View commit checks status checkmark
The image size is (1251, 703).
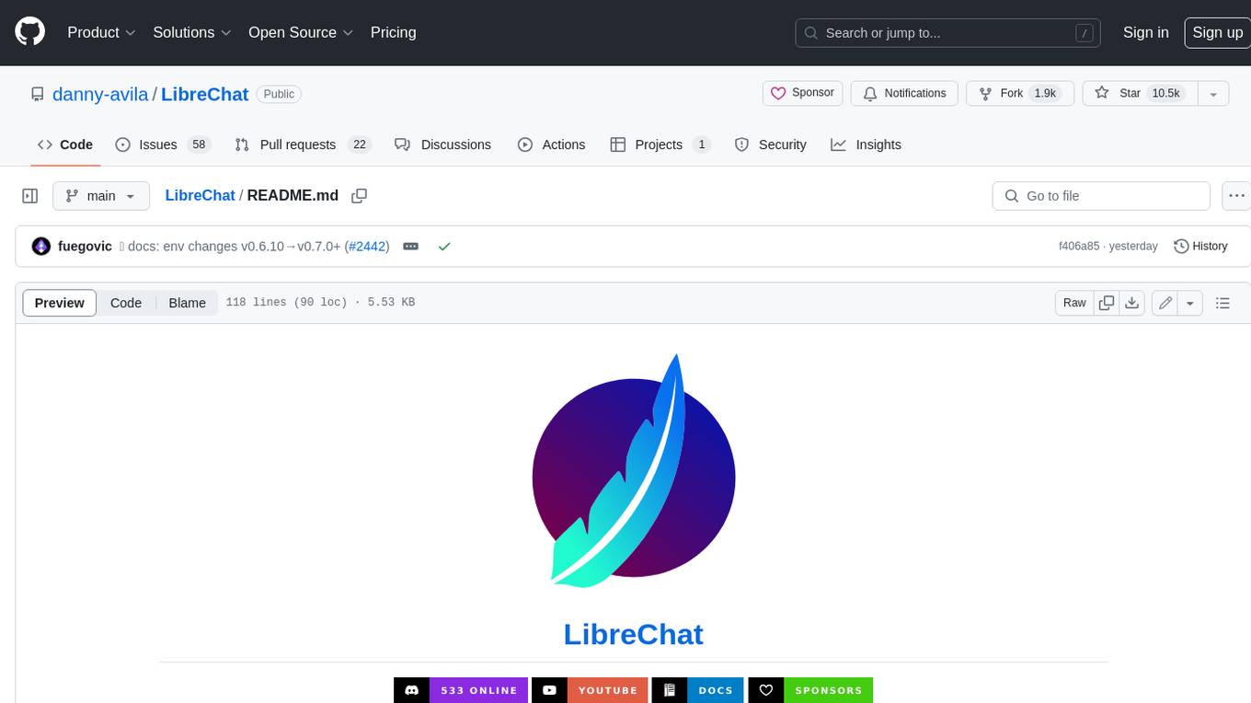point(444,247)
